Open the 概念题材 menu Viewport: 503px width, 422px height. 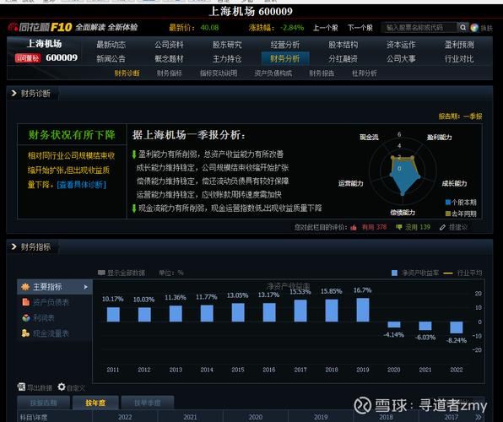coord(169,59)
